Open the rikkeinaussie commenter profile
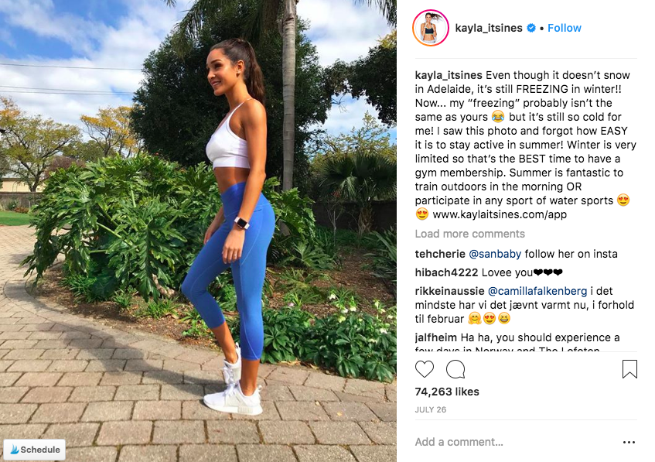655x462 pixels. (x=449, y=291)
